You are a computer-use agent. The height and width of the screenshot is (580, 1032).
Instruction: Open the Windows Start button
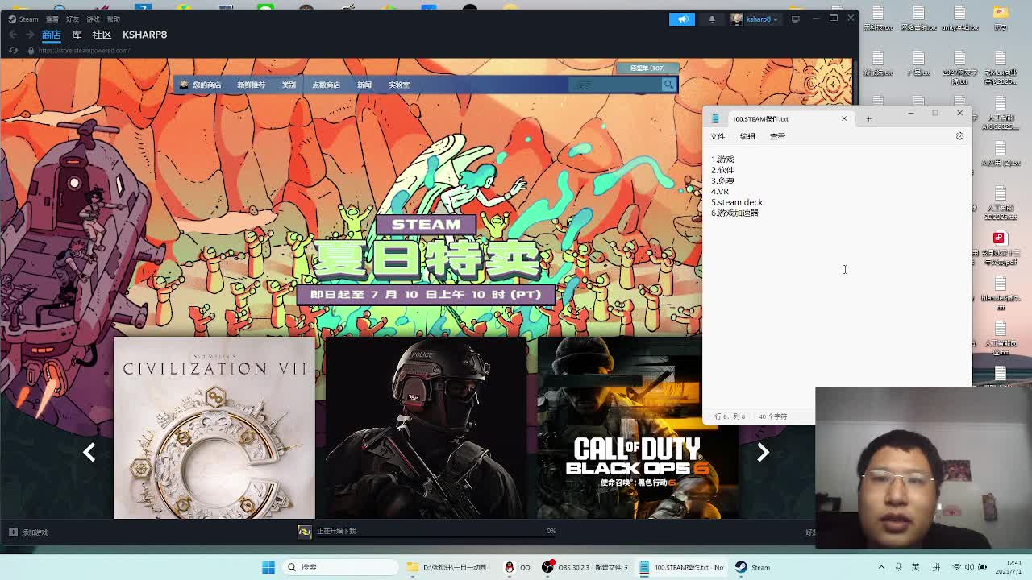click(268, 567)
